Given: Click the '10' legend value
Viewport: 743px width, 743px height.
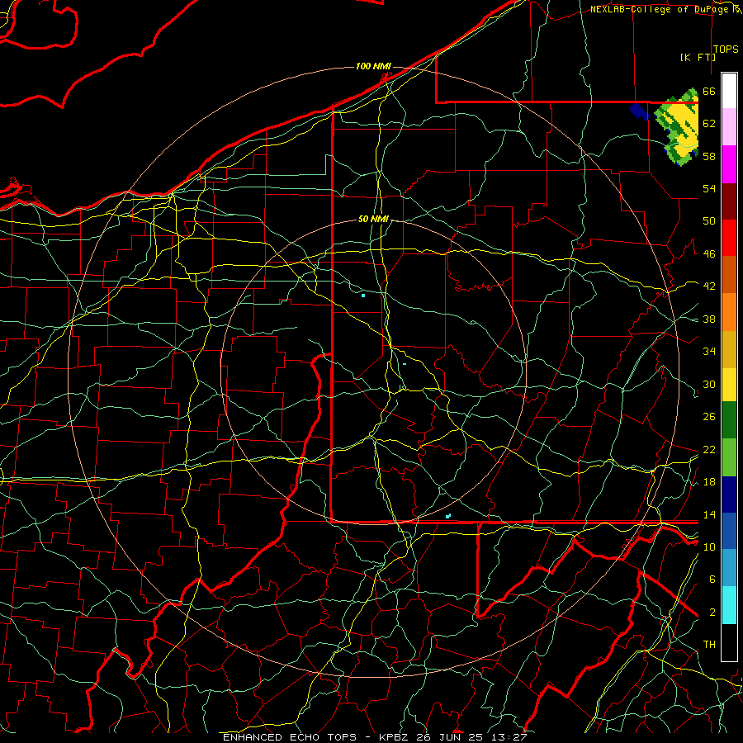Looking at the screenshot, I should tap(709, 547).
